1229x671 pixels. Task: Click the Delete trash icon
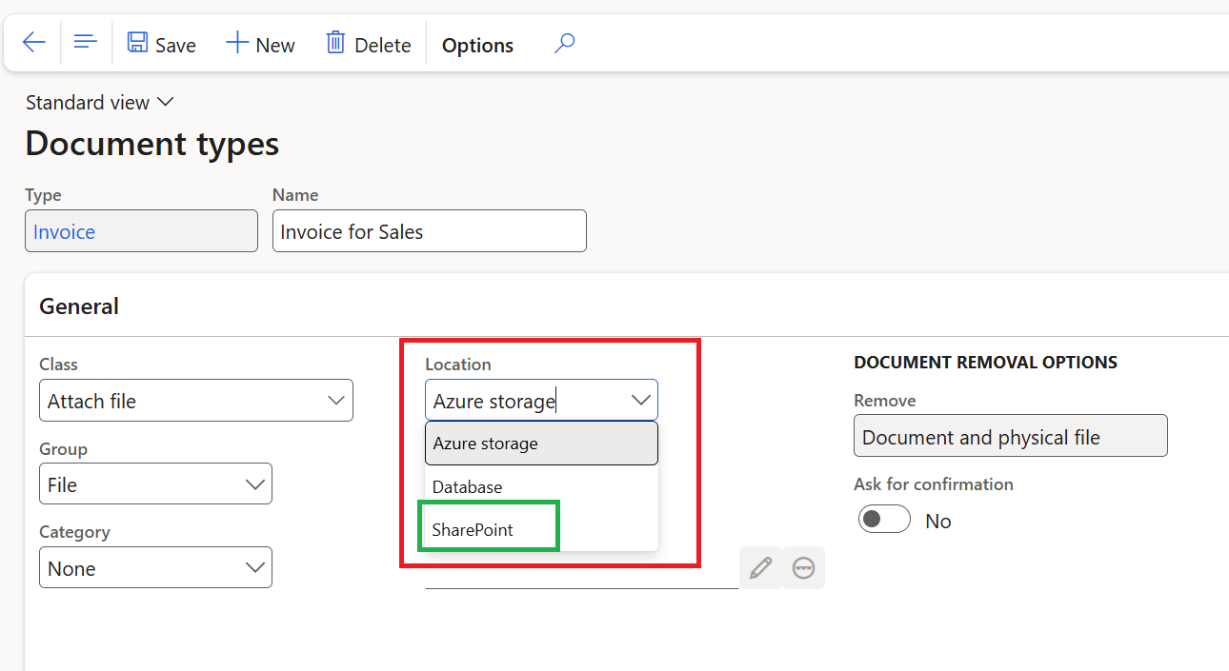pyautogui.click(x=335, y=44)
